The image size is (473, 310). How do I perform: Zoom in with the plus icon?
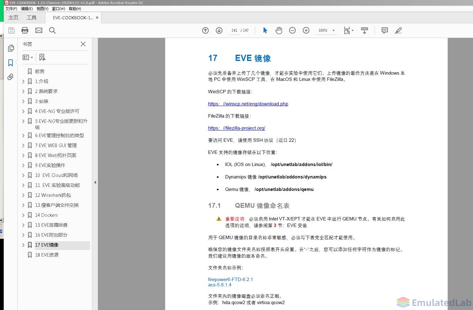click(306, 30)
